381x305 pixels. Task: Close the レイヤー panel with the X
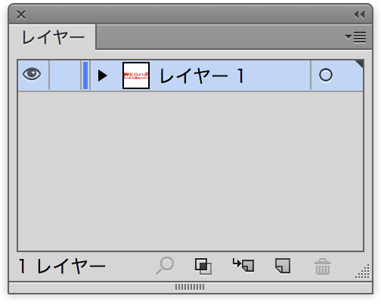[21, 14]
